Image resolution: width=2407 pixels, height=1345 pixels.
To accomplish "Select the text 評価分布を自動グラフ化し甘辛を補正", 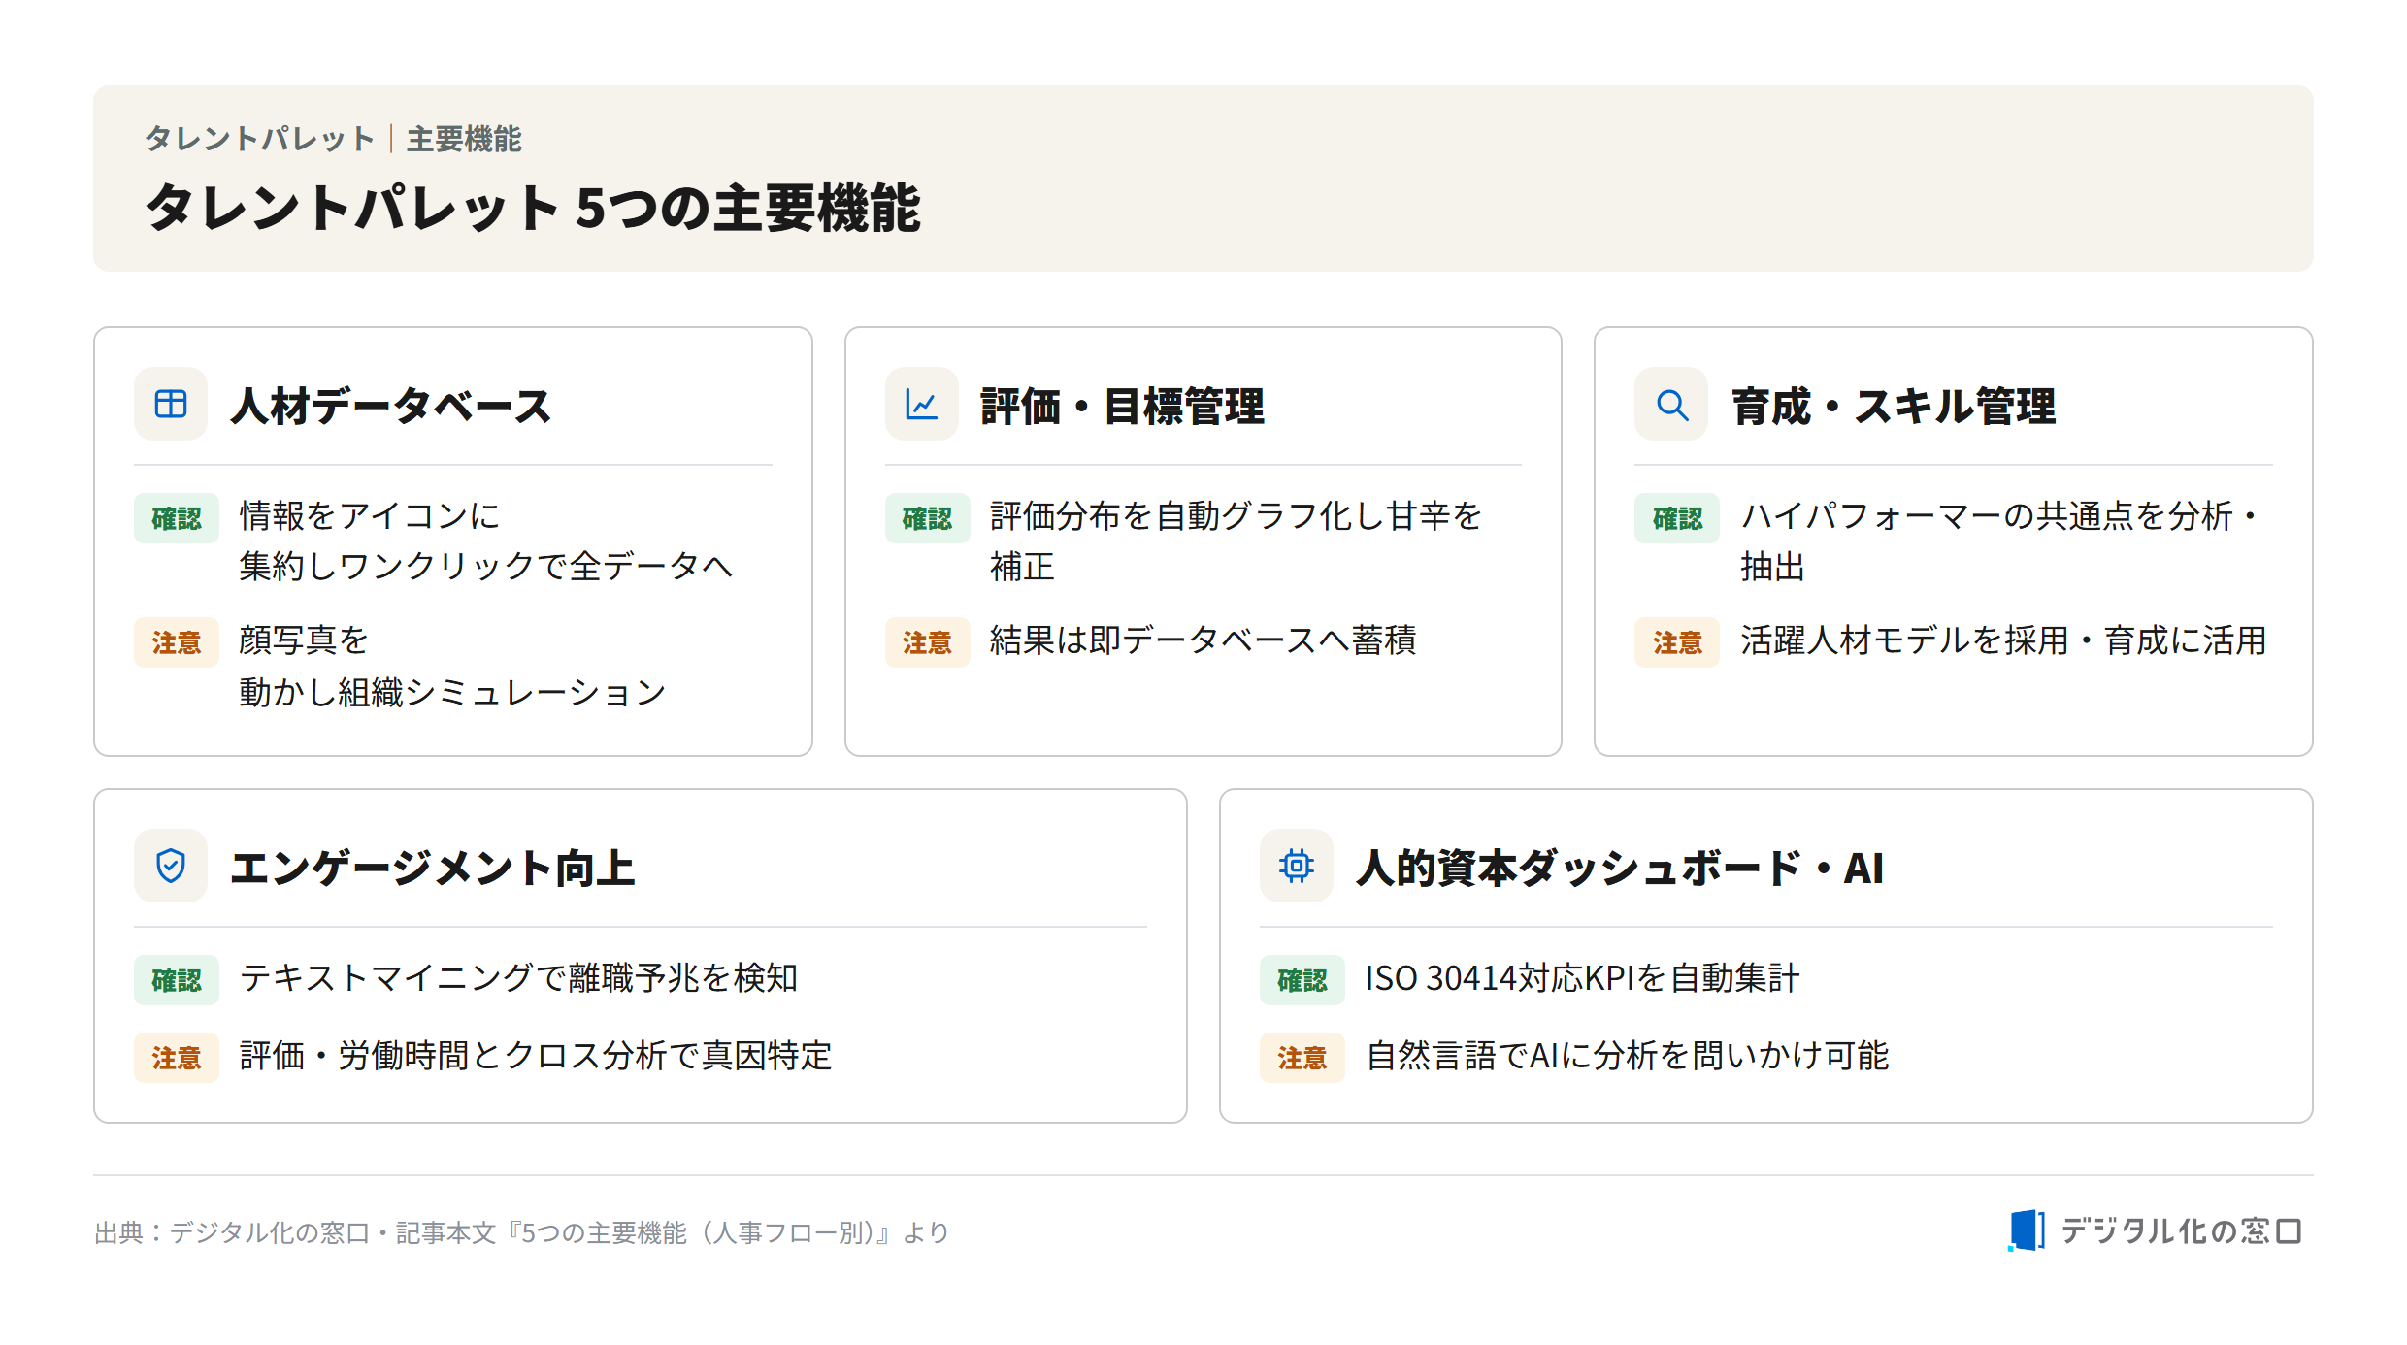I will 1236,541.
